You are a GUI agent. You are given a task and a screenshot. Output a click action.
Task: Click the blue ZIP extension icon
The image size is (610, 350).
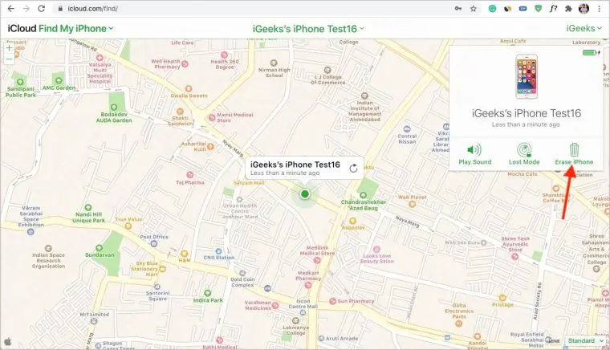(523, 9)
